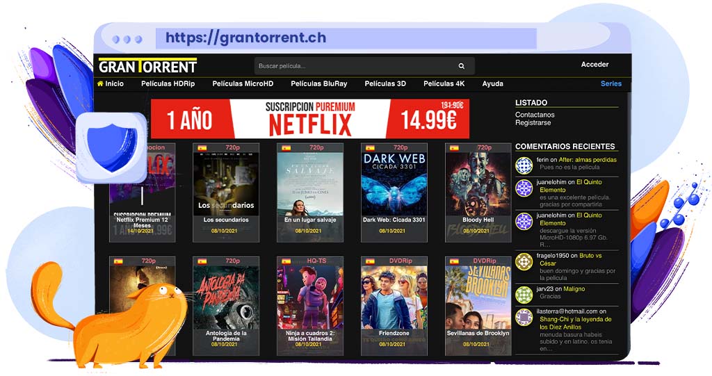Open the Maligno comment link
Viewport: 712px width, 376px height.
574,289
